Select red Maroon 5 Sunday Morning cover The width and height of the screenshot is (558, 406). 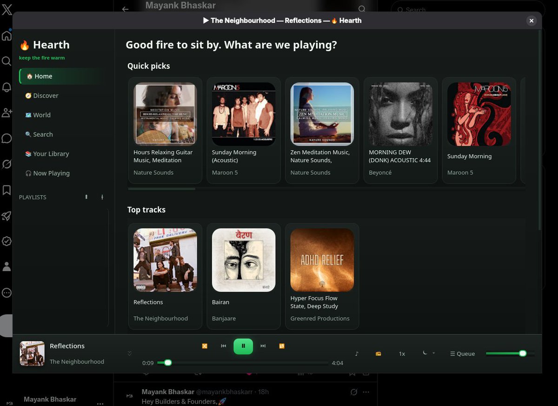(479, 114)
